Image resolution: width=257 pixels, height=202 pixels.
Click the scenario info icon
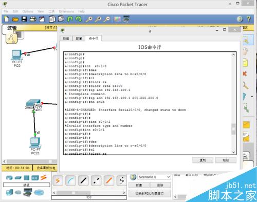(x=133, y=177)
